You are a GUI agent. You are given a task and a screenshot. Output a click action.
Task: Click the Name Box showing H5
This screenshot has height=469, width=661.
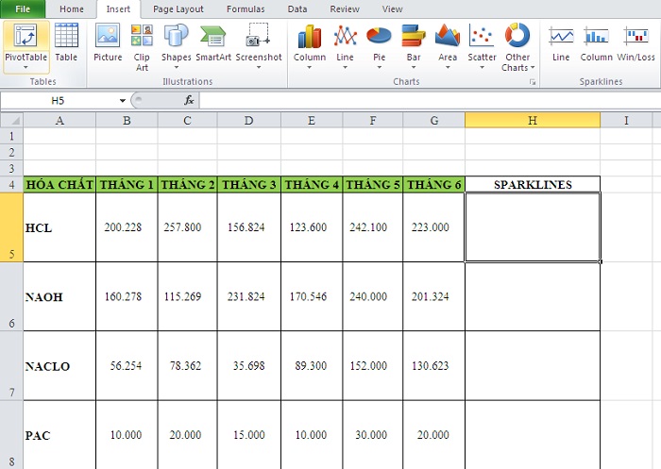pyautogui.click(x=58, y=100)
